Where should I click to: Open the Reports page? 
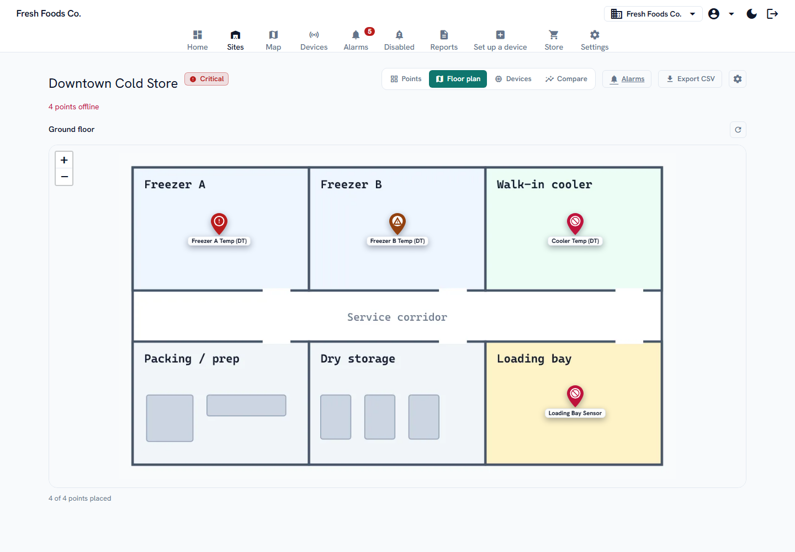(x=444, y=40)
